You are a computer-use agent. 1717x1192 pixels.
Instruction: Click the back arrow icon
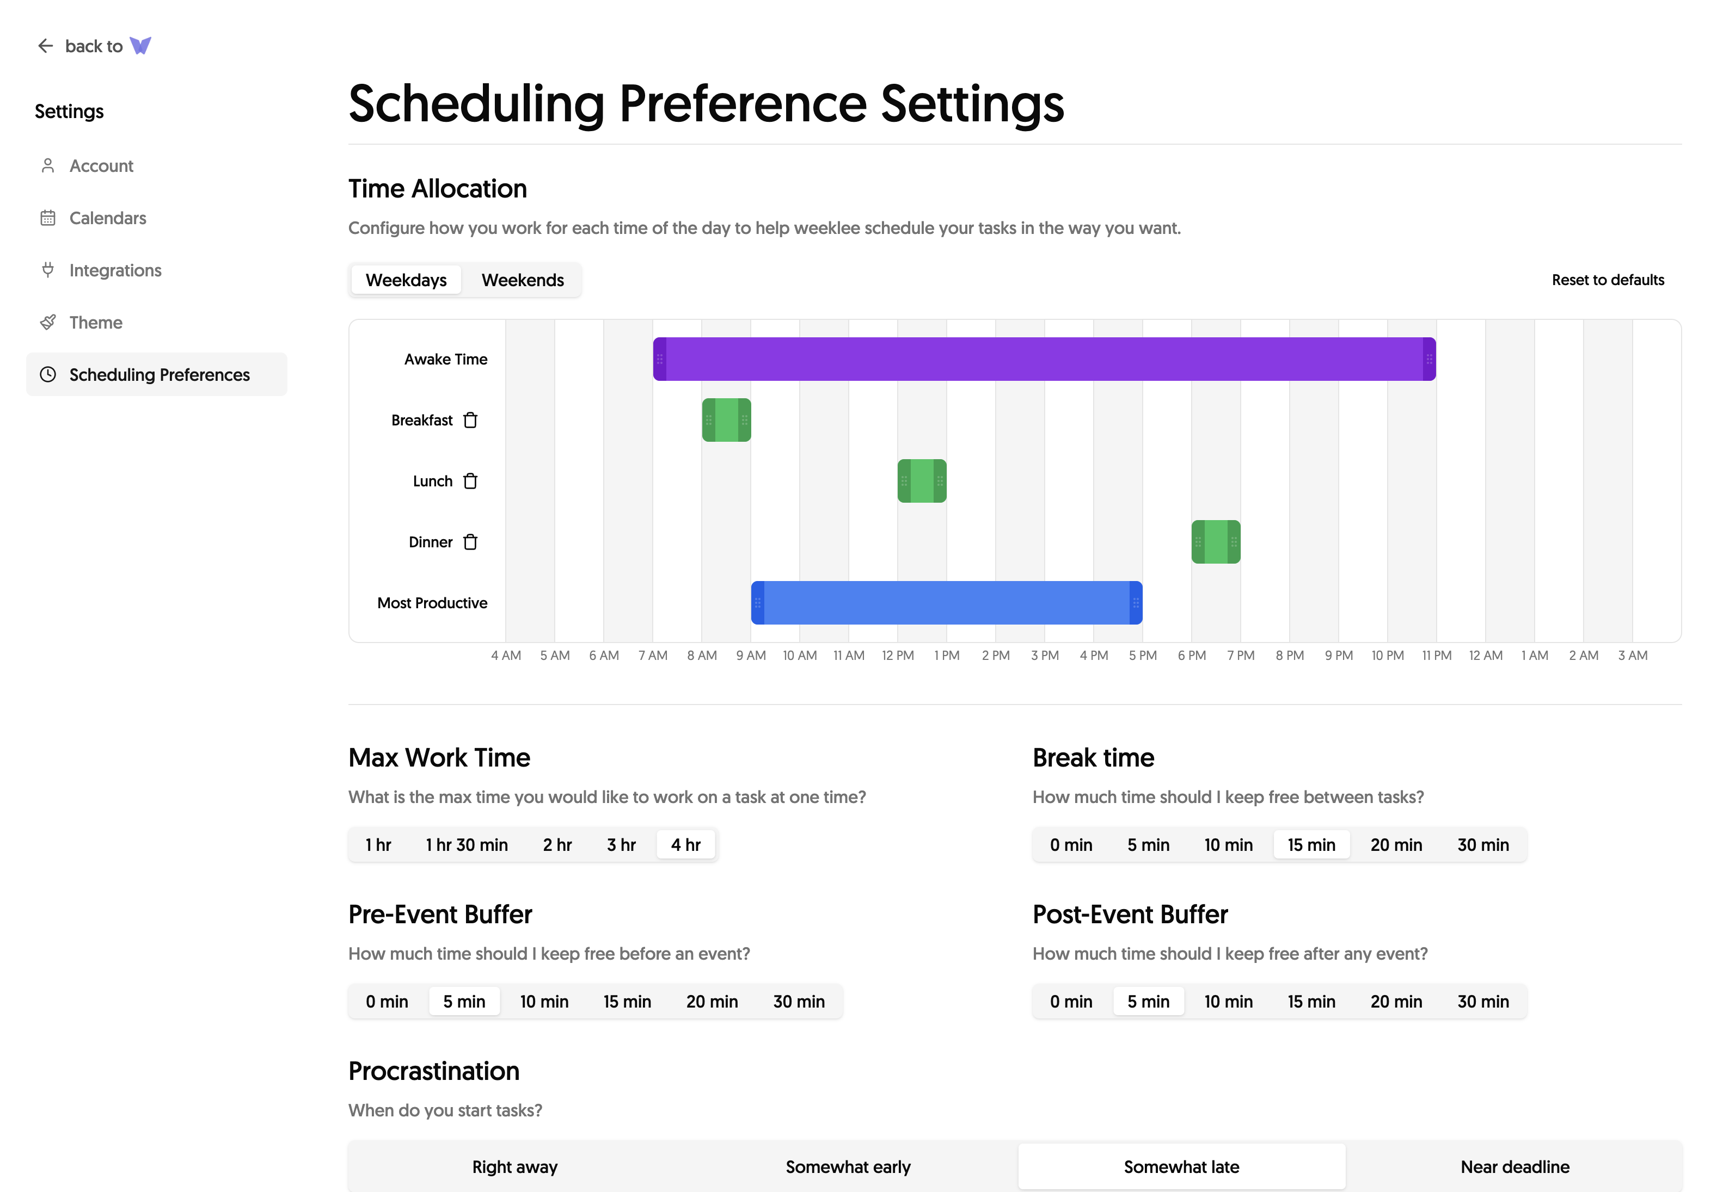pyautogui.click(x=46, y=46)
